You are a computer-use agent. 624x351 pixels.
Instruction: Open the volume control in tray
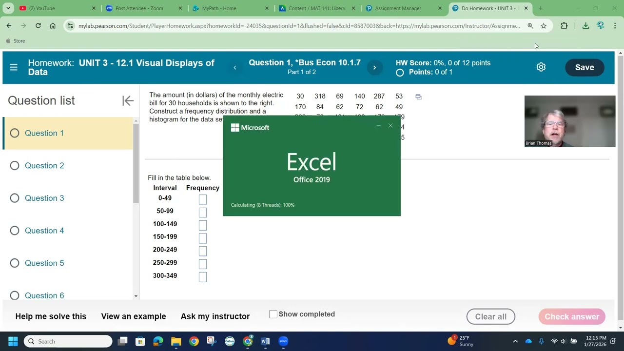[x=564, y=341]
